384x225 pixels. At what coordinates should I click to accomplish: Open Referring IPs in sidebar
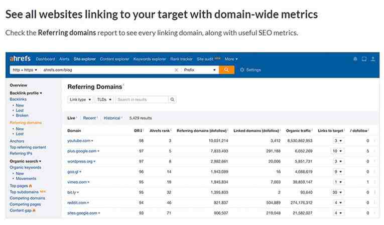[21, 153]
